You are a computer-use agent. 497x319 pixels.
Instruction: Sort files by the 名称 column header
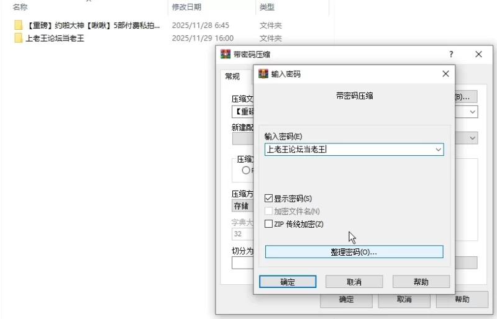(20, 7)
